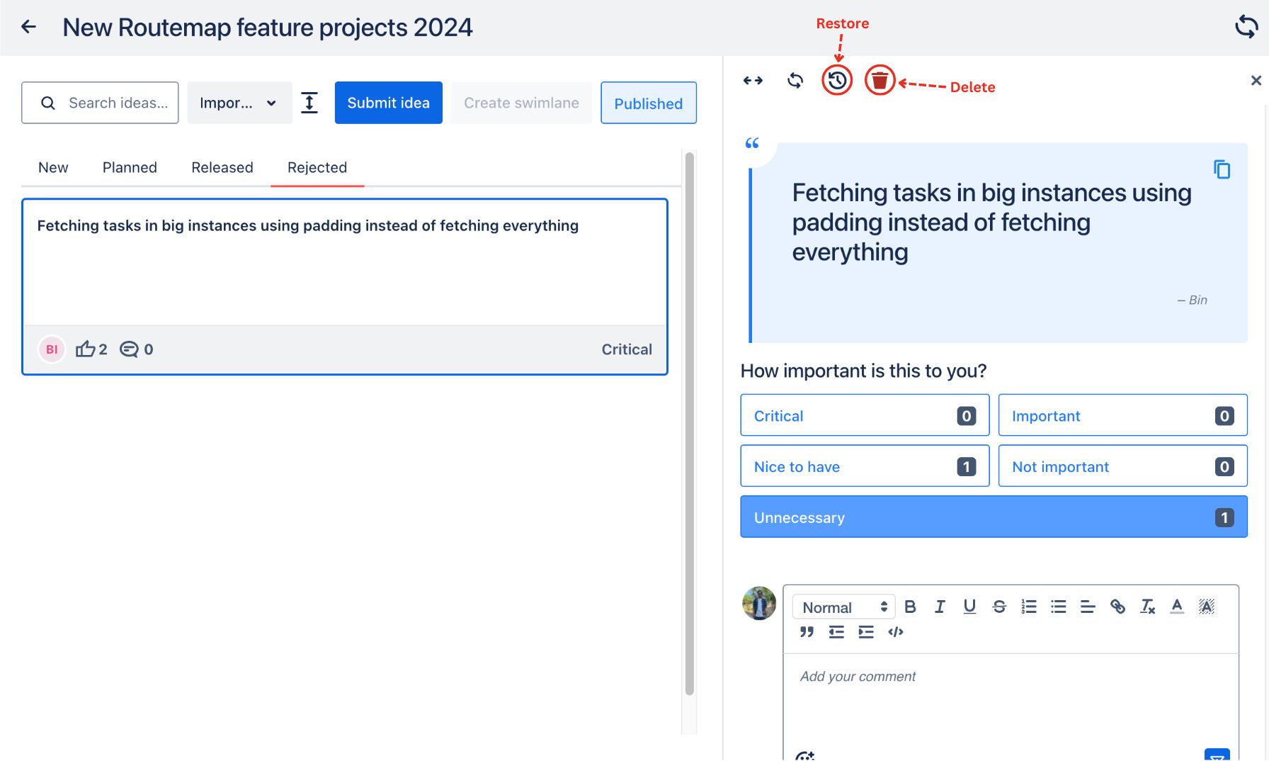Add a code block to the comment
1269x761 pixels.
(x=896, y=632)
